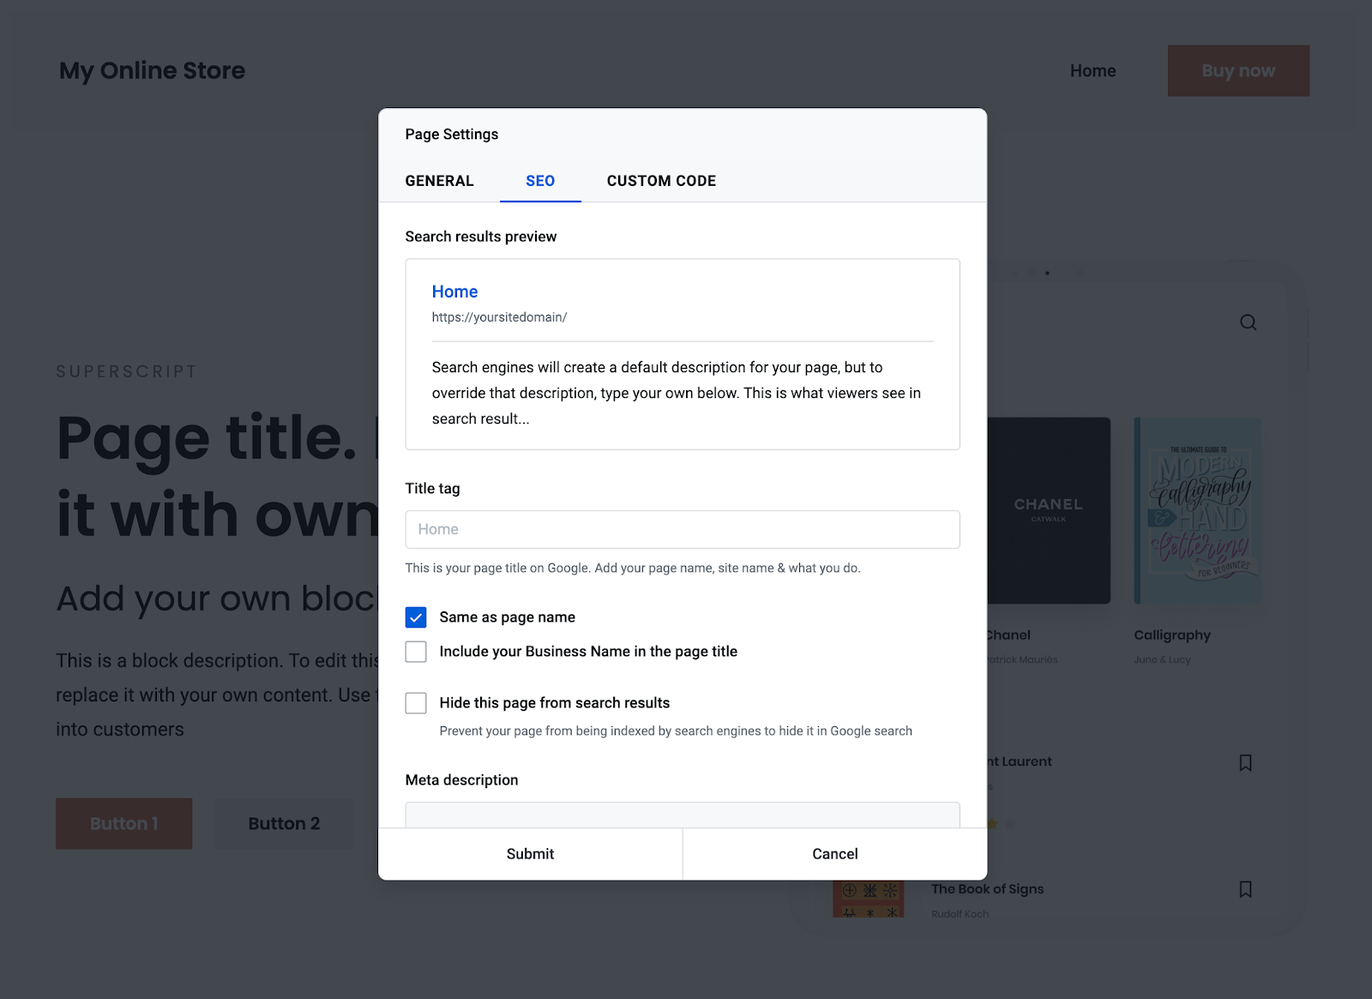This screenshot has height=999, width=1372.
Task: Open the CUSTOM CODE tab
Action: click(x=661, y=181)
